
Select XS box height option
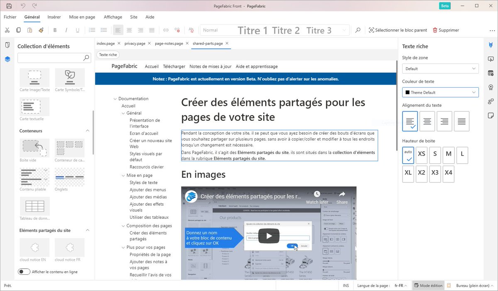421,154
